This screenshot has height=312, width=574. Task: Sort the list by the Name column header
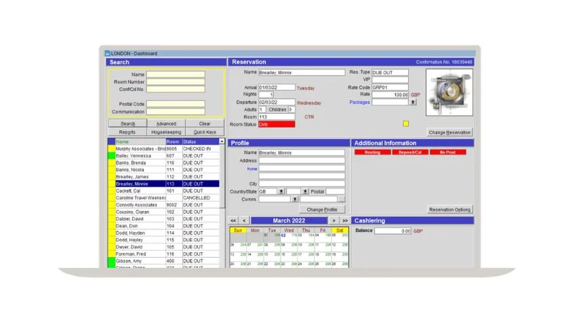tap(140, 141)
